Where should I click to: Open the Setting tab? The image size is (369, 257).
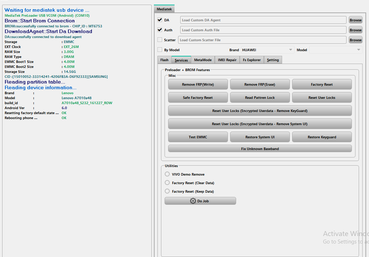[273, 60]
